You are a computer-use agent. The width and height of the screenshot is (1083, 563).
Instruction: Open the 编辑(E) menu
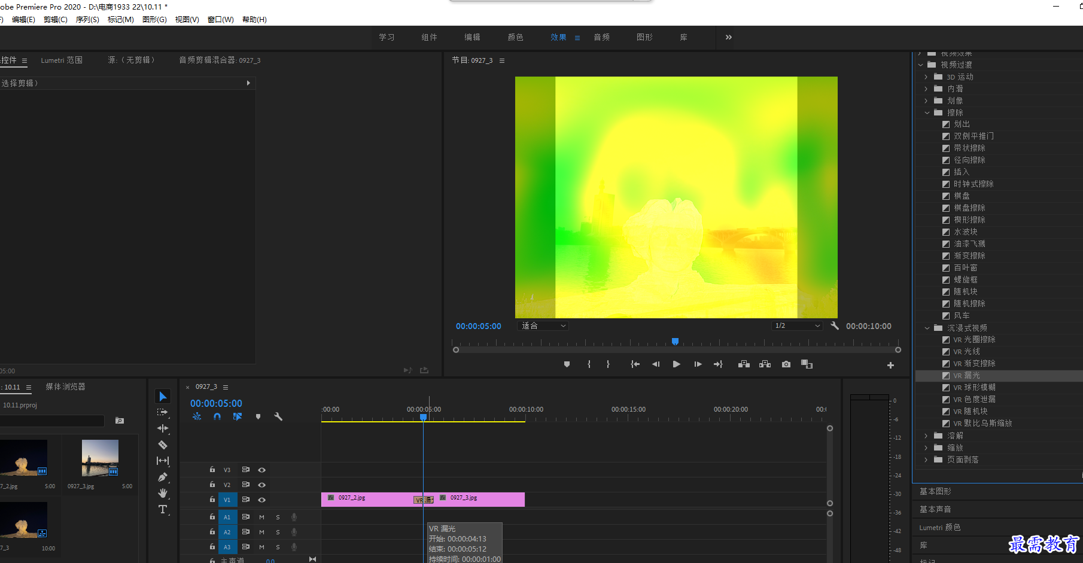coord(23,20)
